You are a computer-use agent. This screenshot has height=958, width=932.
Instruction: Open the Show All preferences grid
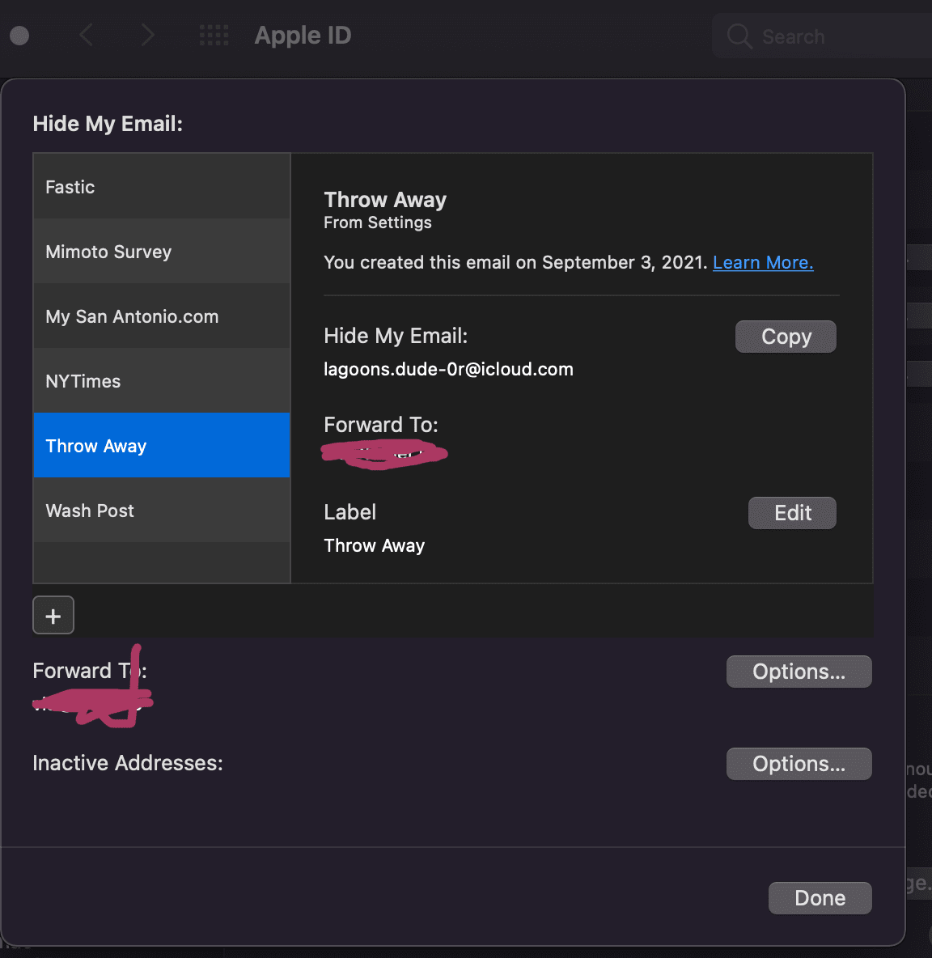tap(214, 36)
